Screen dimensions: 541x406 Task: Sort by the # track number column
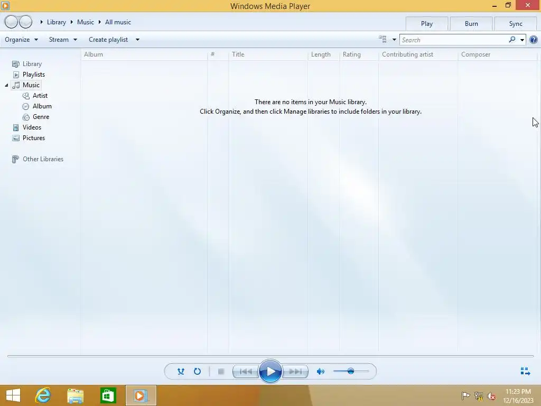[x=218, y=54]
